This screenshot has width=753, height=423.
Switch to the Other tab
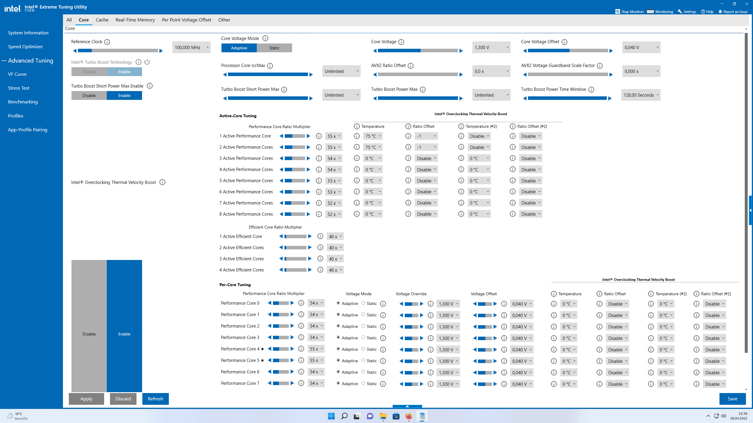pyautogui.click(x=224, y=20)
